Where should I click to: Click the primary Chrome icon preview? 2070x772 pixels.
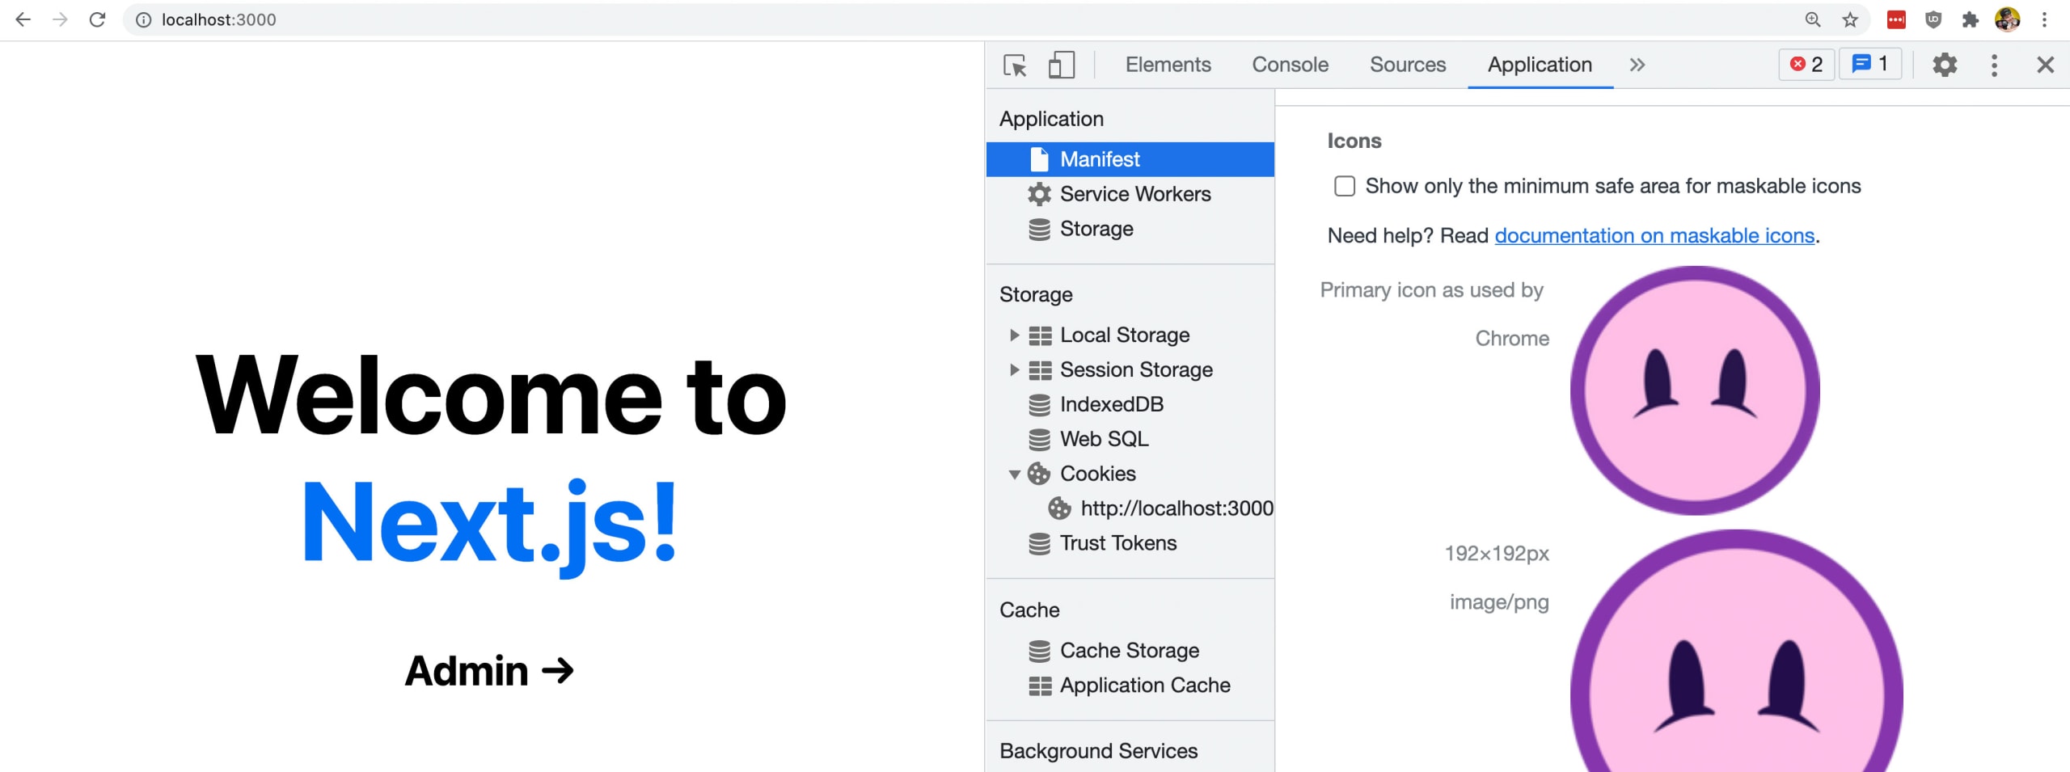[1695, 390]
